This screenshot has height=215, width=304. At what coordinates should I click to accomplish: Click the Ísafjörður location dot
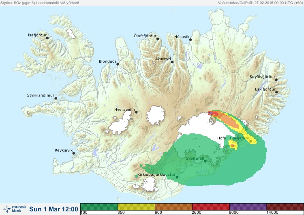47,38
